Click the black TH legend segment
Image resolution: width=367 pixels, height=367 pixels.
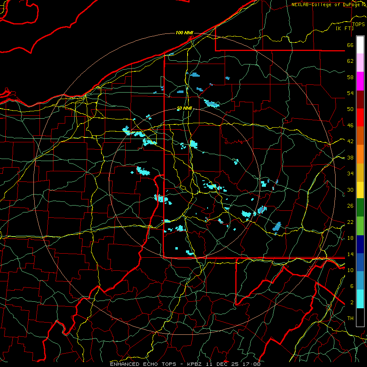[360, 317]
